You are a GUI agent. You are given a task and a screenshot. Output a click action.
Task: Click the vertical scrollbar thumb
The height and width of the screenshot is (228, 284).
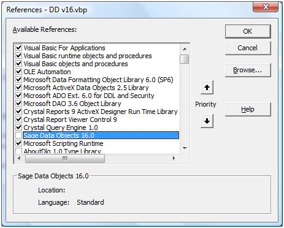[185, 59]
